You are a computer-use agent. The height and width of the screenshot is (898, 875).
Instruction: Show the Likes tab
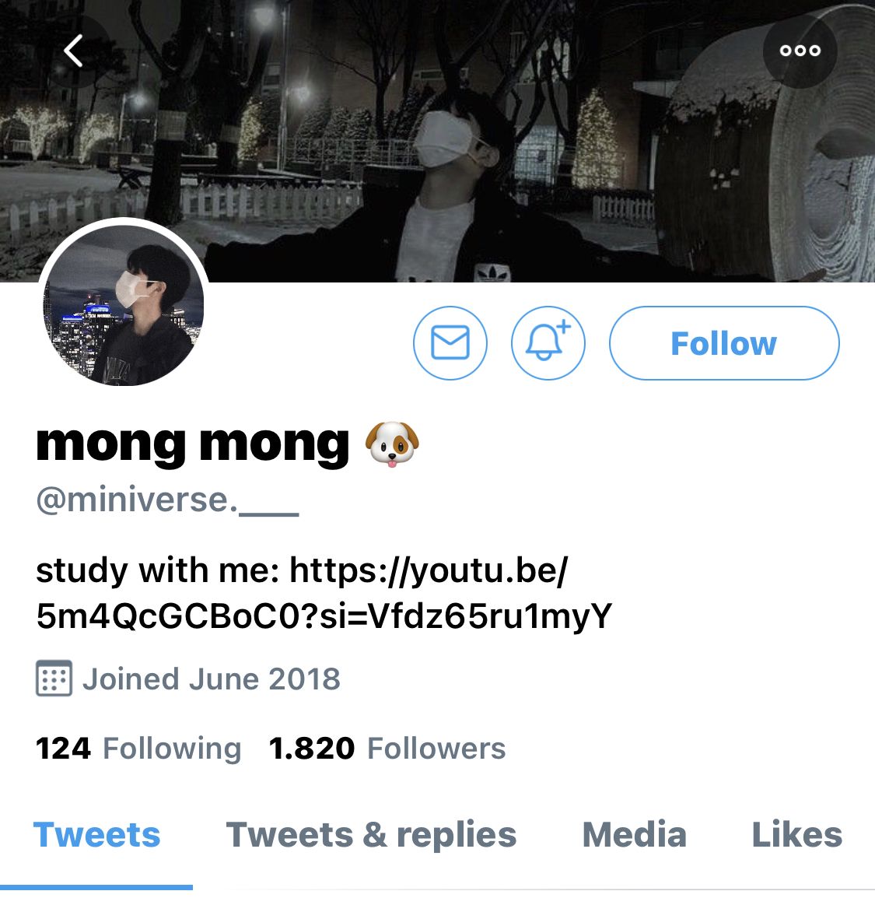[x=796, y=834]
